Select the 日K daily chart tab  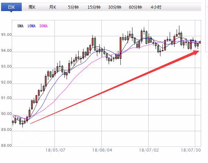pos(11,7)
